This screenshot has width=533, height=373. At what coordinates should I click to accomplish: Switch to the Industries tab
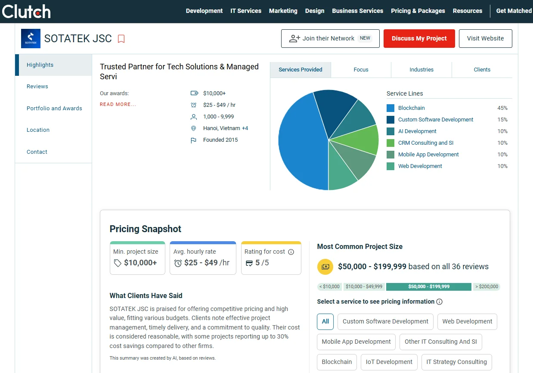pos(421,70)
